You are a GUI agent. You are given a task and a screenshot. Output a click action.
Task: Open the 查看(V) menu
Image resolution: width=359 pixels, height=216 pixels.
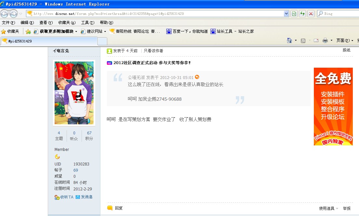pos(46,23)
